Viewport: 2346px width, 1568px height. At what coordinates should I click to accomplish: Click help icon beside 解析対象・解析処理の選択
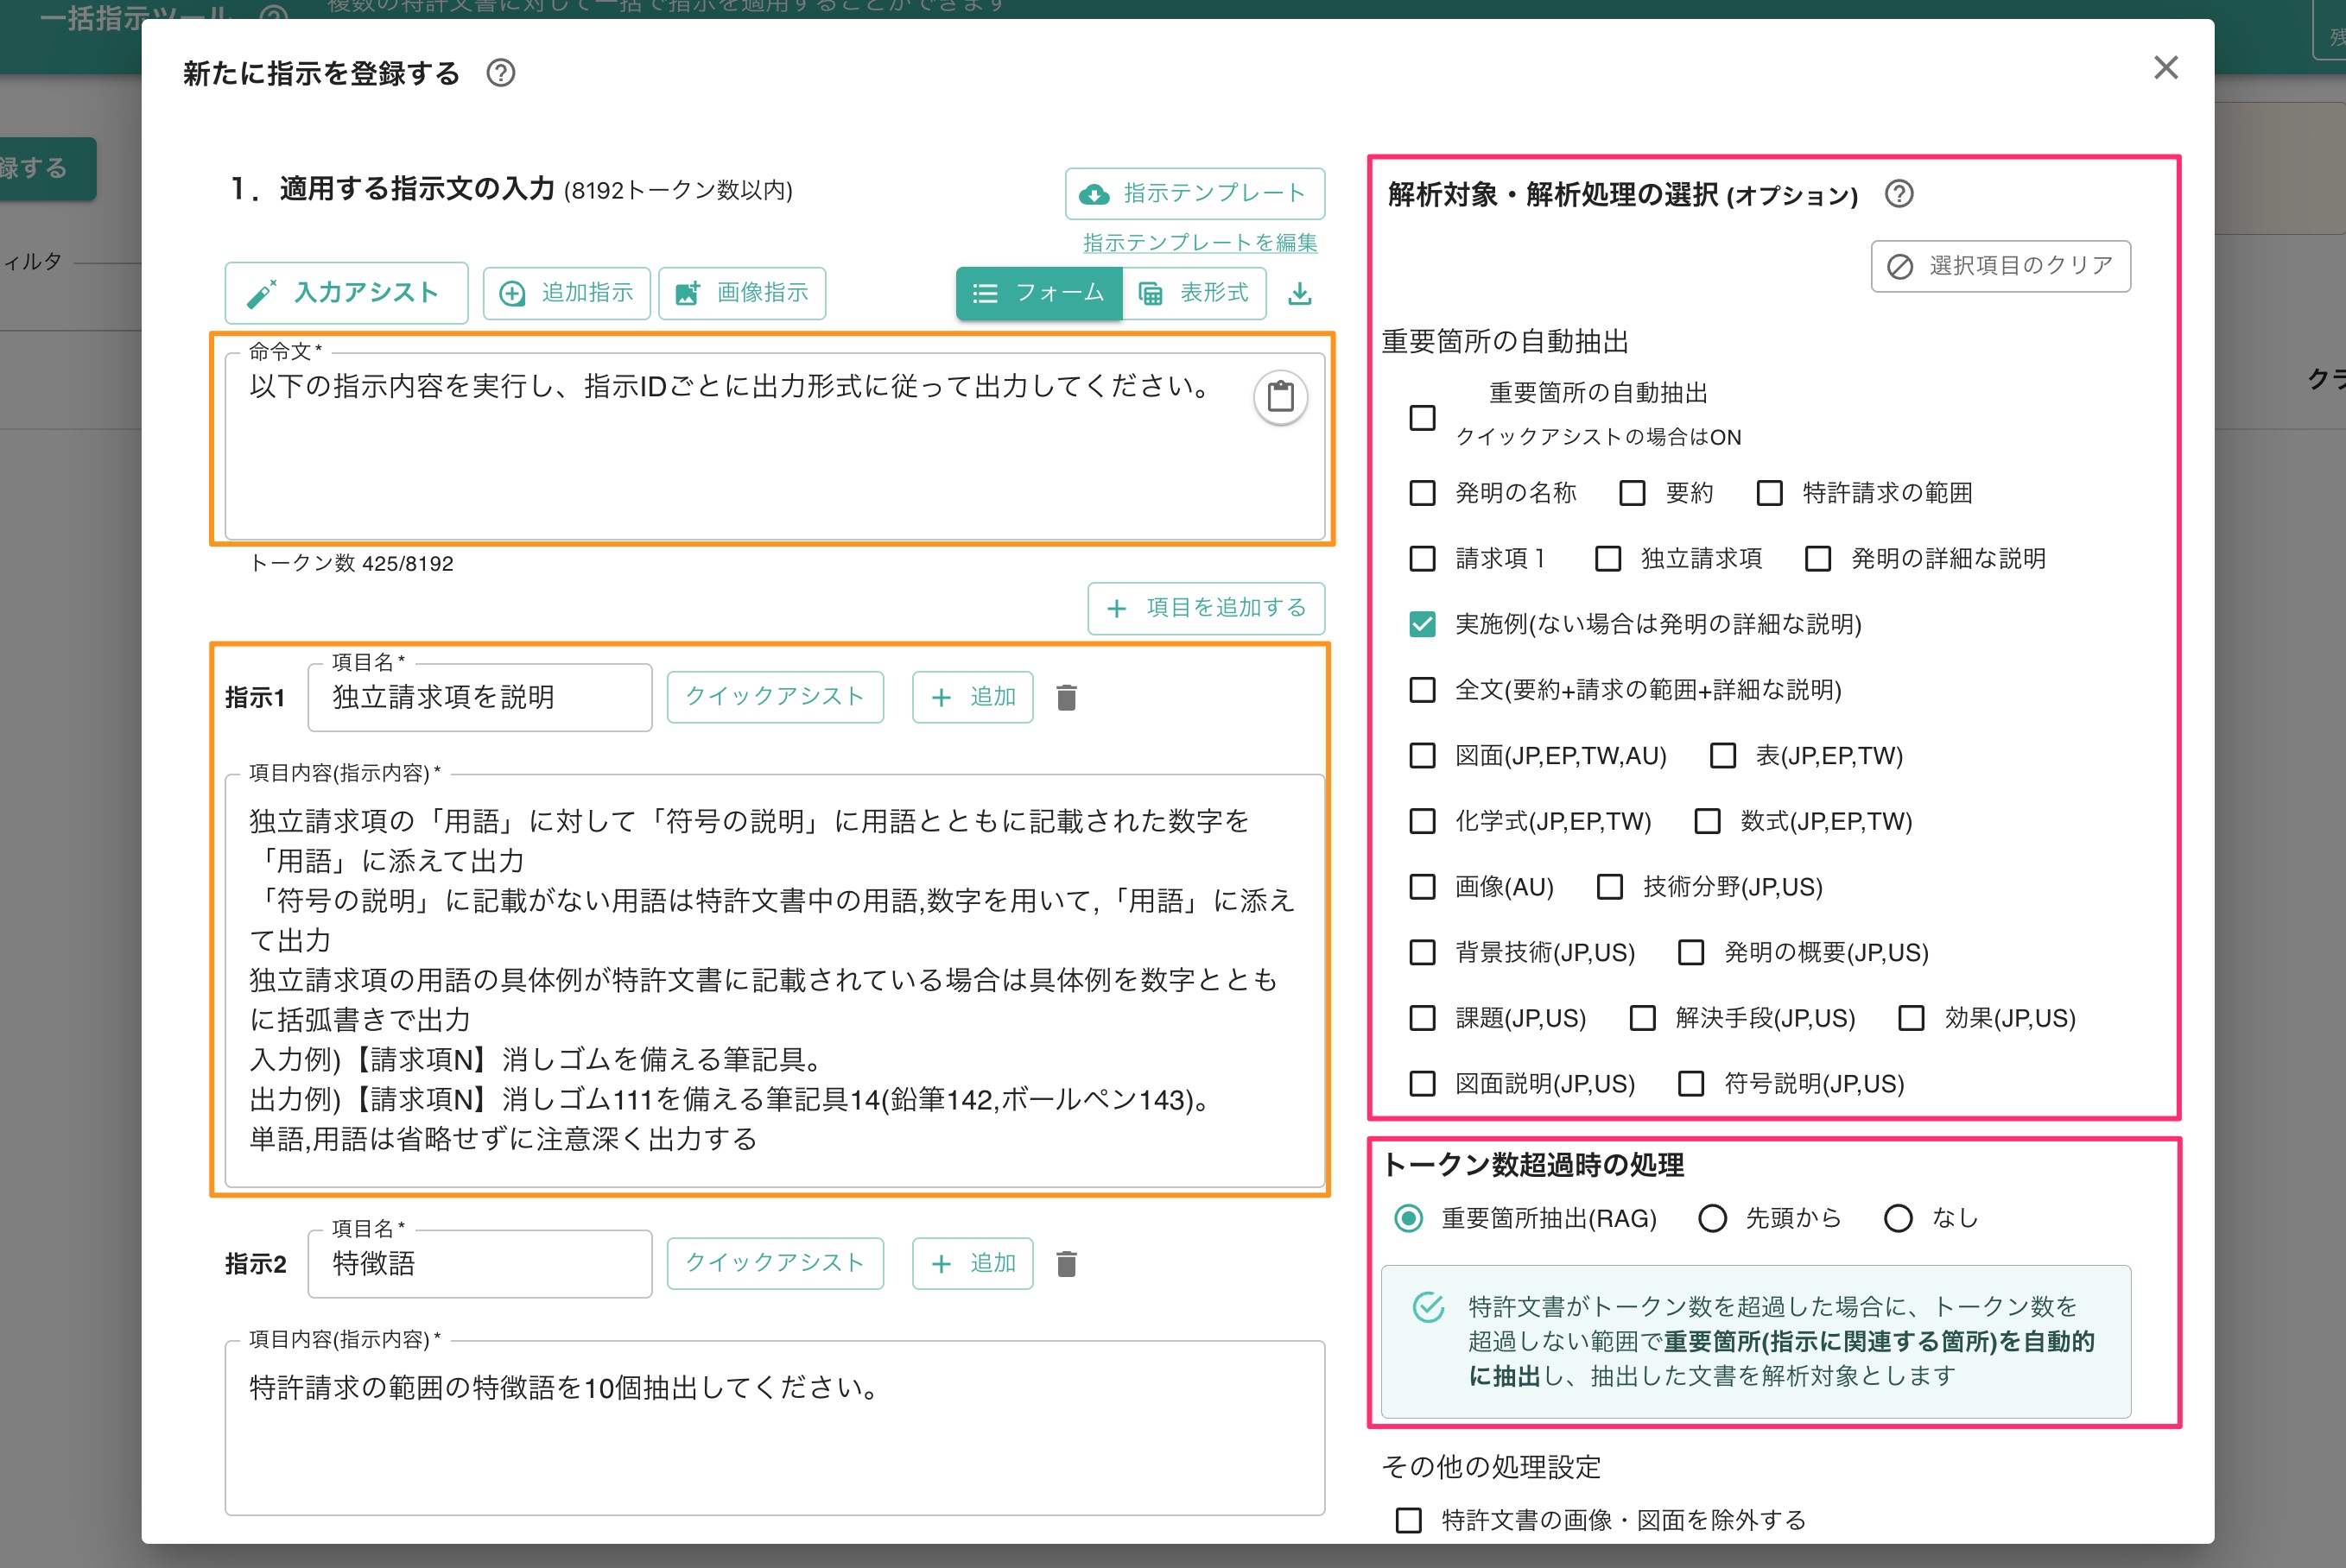[x=1898, y=194]
